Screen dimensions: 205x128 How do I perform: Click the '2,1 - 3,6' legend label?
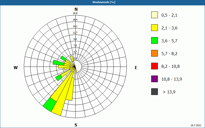[169, 28]
